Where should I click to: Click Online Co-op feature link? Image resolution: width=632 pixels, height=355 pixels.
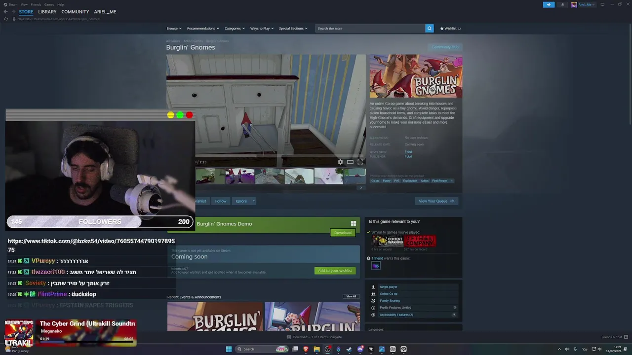coord(389,294)
